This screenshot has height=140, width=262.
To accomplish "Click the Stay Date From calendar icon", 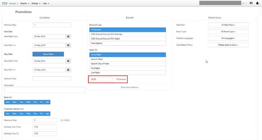I will click(x=68, y=61).
